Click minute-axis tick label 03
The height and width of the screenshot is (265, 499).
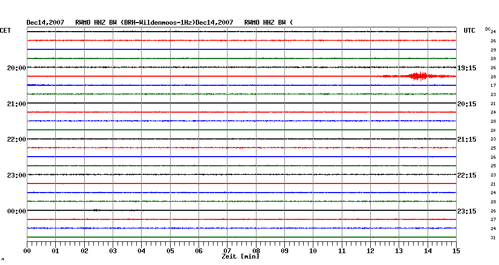(x=113, y=251)
